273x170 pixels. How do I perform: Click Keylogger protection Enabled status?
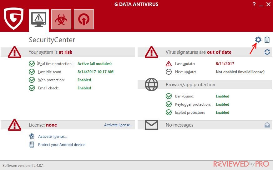(223, 104)
